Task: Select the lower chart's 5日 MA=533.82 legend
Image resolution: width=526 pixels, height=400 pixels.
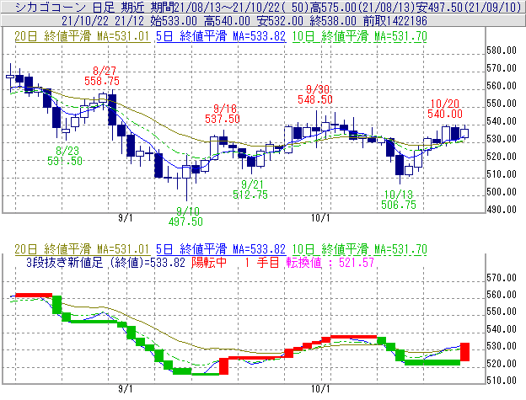Action: point(221,249)
